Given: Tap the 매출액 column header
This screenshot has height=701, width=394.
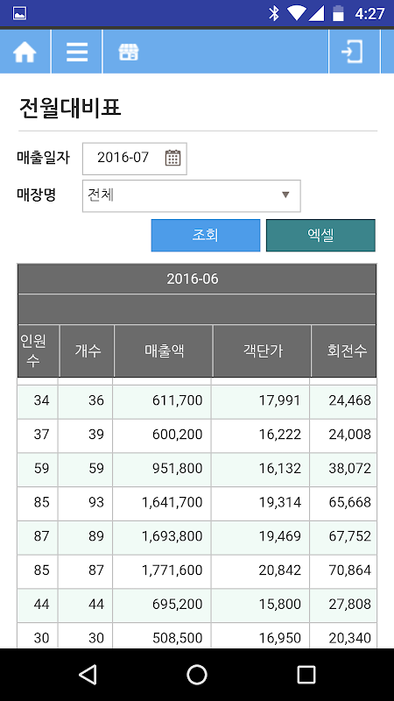Looking at the screenshot, I should 164,351.
